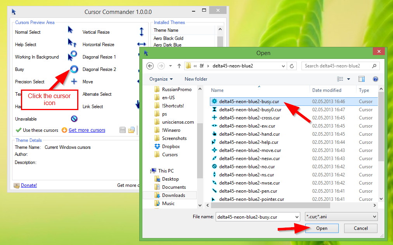Click the delta45-neon-blue2-move.cur file icon
The width and height of the screenshot is (393, 245).
click(x=214, y=150)
